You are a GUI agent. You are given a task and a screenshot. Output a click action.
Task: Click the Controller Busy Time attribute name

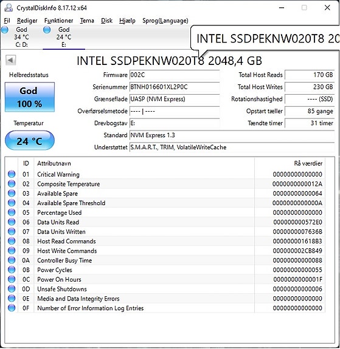(64, 260)
